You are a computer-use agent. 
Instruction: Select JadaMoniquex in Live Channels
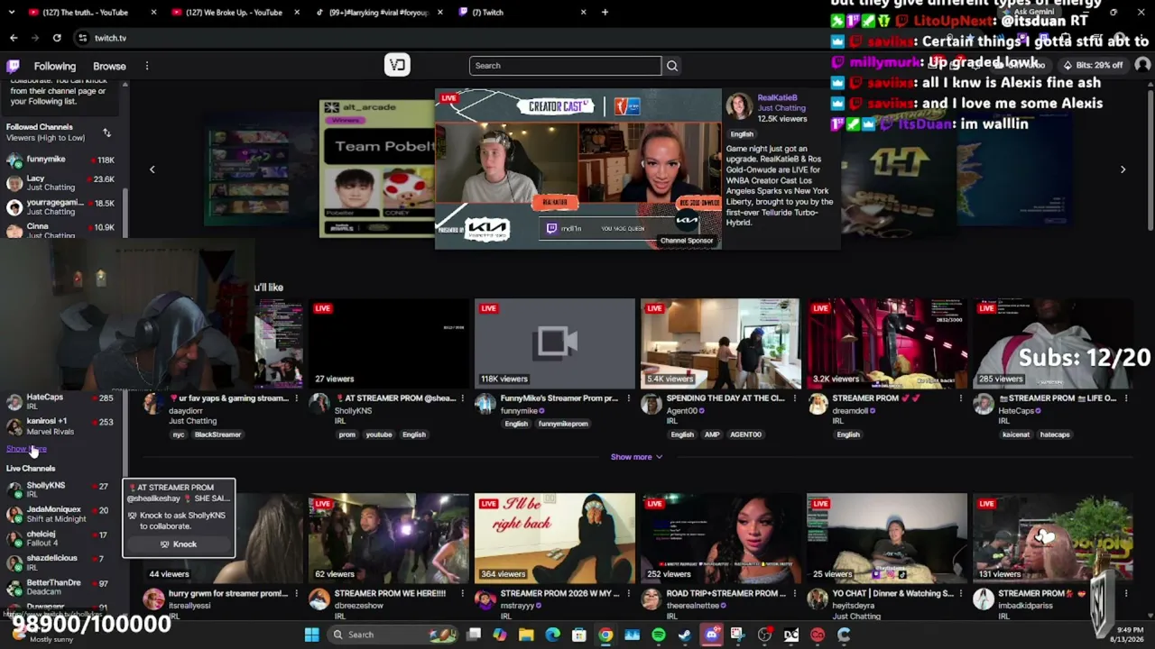(61, 514)
